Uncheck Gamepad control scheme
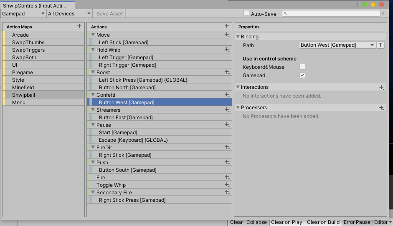Image resolution: width=393 pixels, height=226 pixels. point(302,75)
